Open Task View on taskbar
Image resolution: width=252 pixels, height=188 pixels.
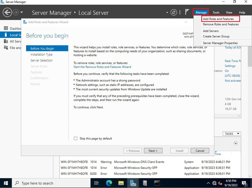pos(96,183)
